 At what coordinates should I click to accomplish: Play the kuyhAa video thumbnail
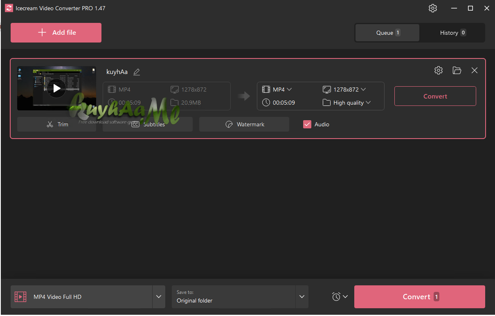[56, 88]
